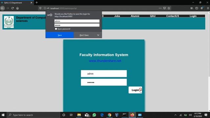Close the QAU CS Department tab
The image size is (210, 118).
tap(31, 3)
